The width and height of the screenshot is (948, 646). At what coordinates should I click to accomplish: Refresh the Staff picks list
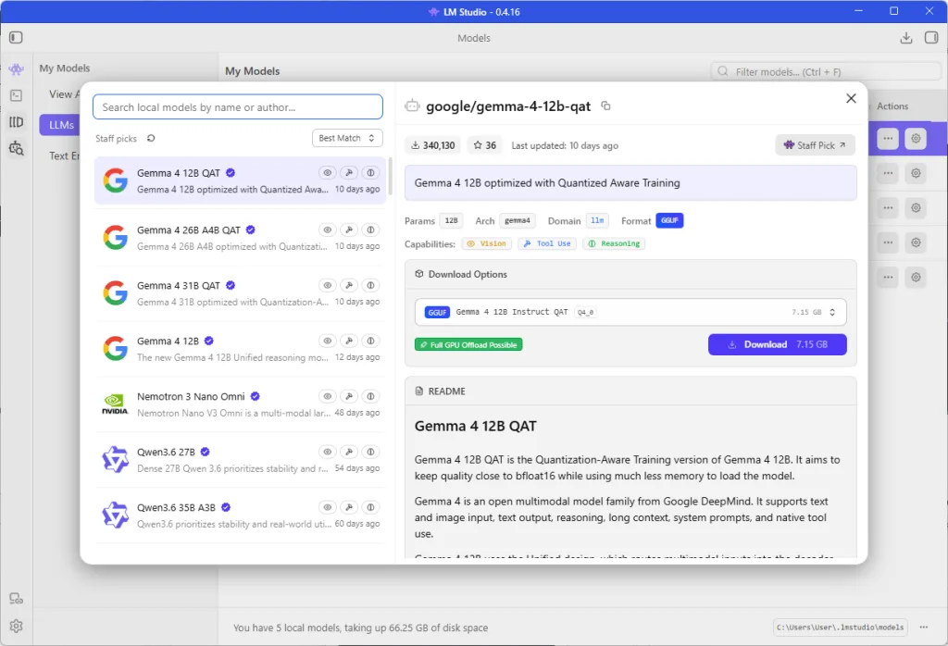(151, 139)
